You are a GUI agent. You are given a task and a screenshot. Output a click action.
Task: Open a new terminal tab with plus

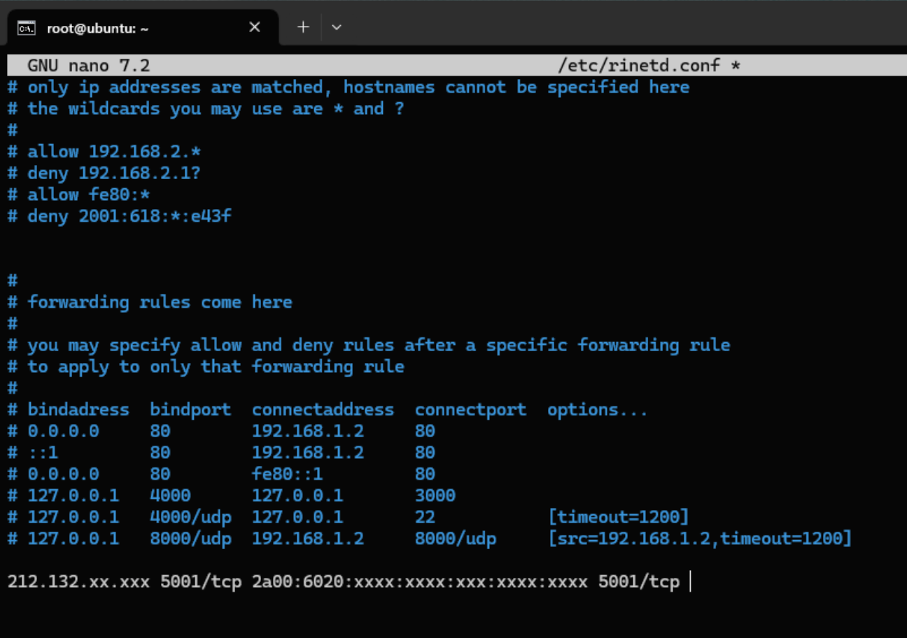coord(303,27)
